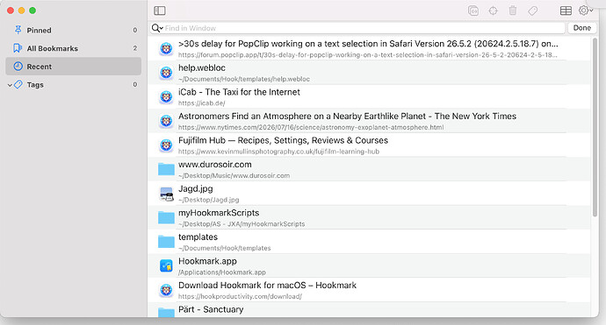Select the Astronomers Find an Atmosphere entry
The height and width of the screenshot is (325, 606).
tap(369, 121)
